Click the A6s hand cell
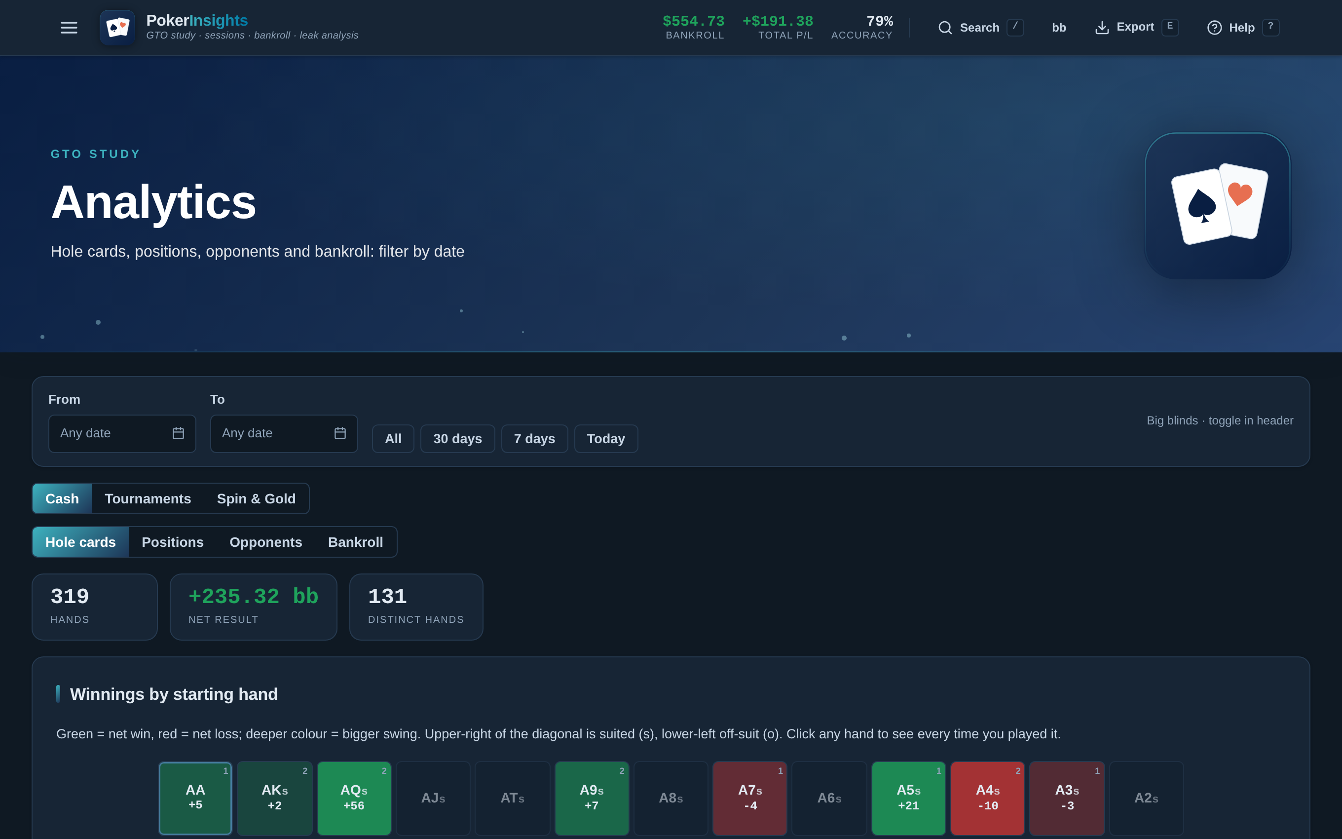1342x839 pixels. pyautogui.click(x=829, y=798)
